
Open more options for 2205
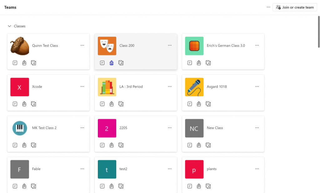pos(170,128)
